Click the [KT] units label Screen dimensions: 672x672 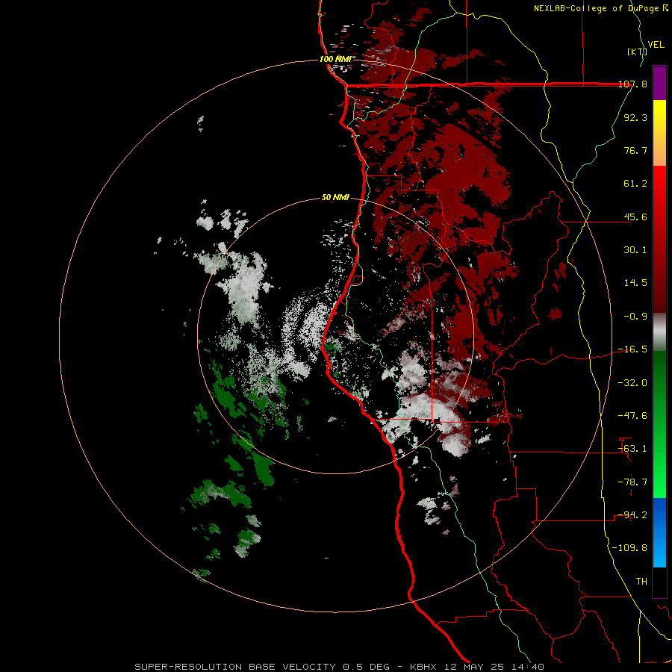(x=637, y=52)
